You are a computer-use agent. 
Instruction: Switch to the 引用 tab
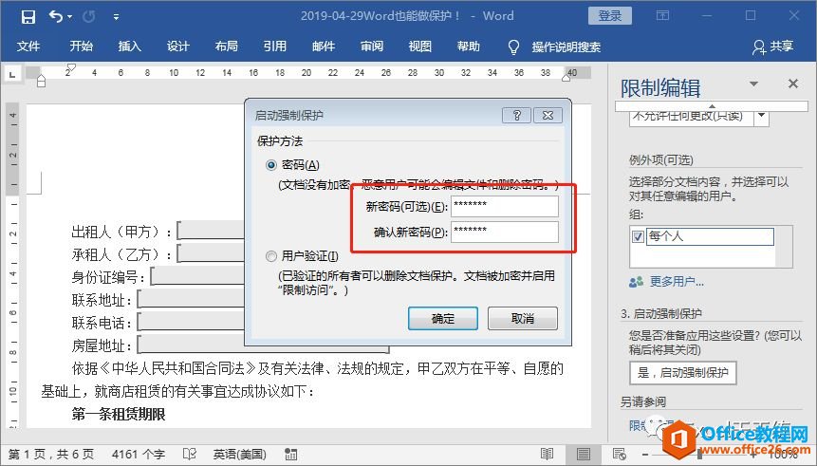click(275, 47)
